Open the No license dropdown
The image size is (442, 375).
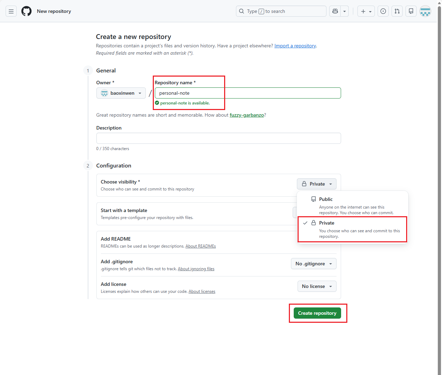coord(317,286)
